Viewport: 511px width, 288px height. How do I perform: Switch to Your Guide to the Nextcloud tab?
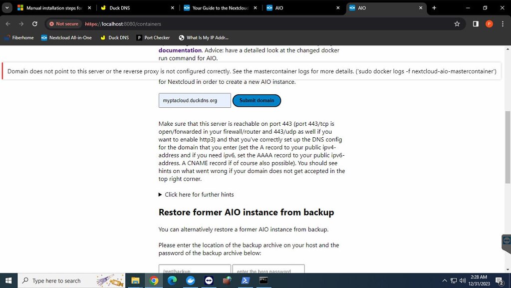pos(220,8)
